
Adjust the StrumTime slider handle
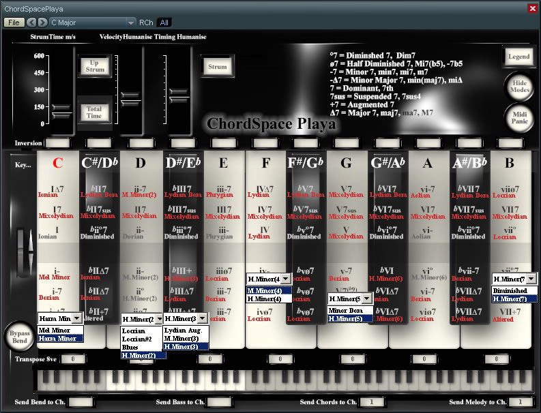click(x=62, y=112)
